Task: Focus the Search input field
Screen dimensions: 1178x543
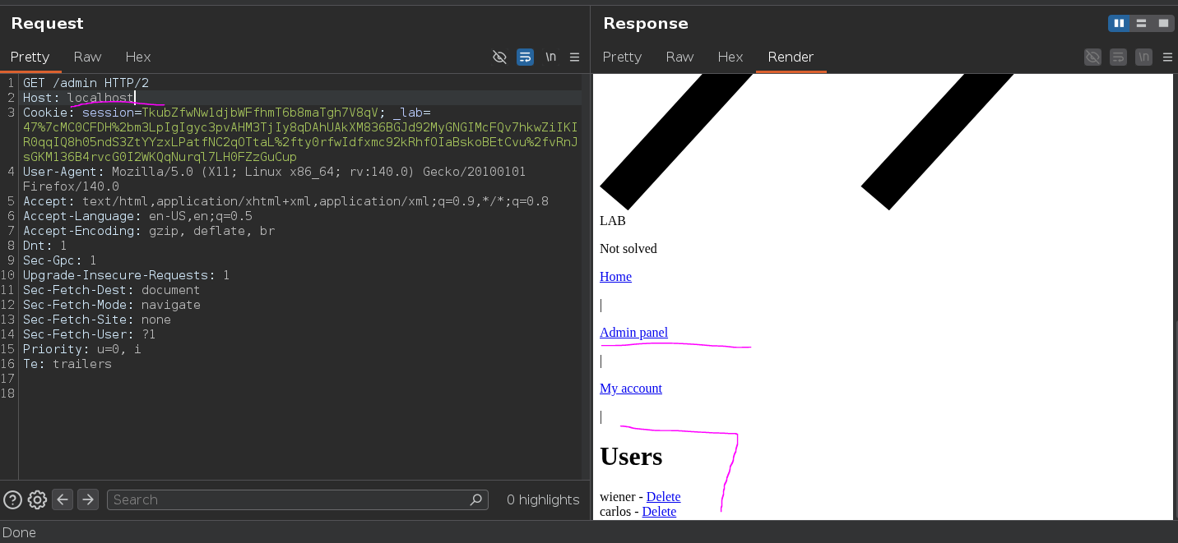Action: [297, 499]
